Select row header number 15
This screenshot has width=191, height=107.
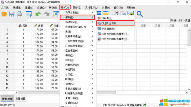pyautogui.click(x=7, y=88)
